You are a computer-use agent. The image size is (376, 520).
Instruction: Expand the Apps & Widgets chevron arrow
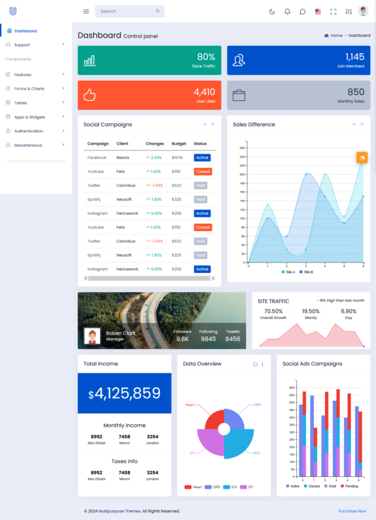(x=63, y=117)
